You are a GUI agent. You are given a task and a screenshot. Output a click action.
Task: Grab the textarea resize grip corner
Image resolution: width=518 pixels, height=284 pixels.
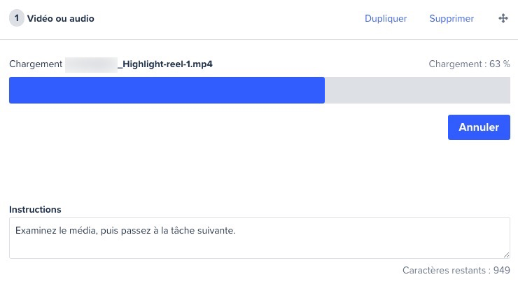[x=506, y=255]
